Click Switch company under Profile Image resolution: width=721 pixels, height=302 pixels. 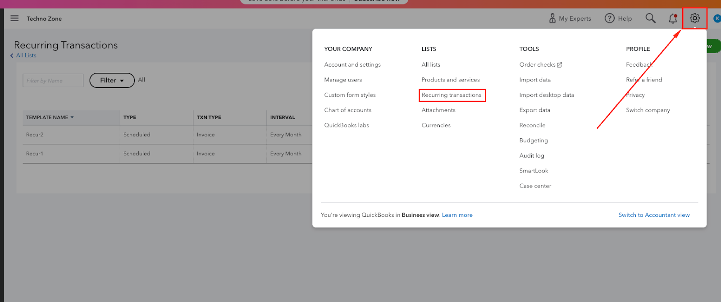(648, 110)
